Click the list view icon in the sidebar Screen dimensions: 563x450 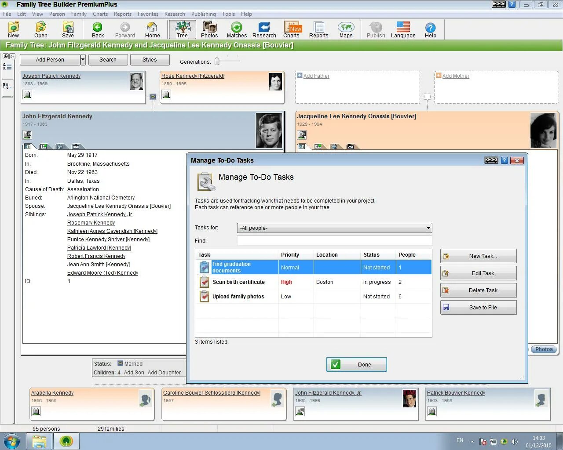coord(7,66)
